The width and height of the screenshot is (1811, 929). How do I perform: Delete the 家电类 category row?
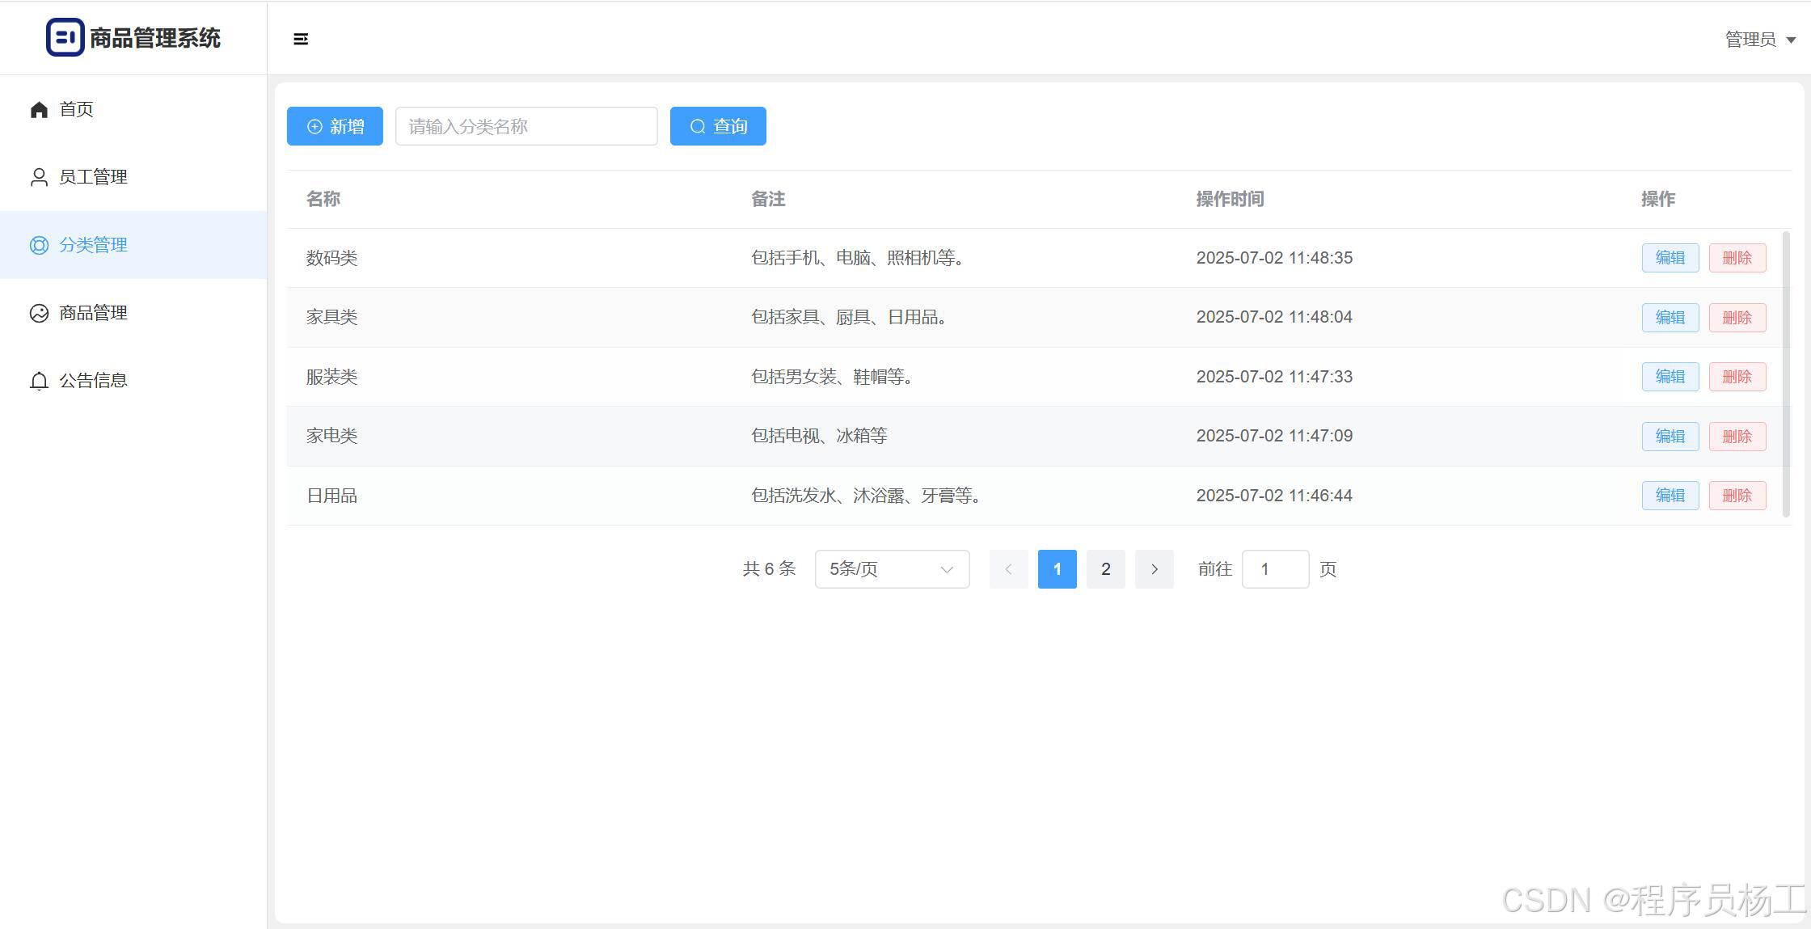pyautogui.click(x=1737, y=437)
